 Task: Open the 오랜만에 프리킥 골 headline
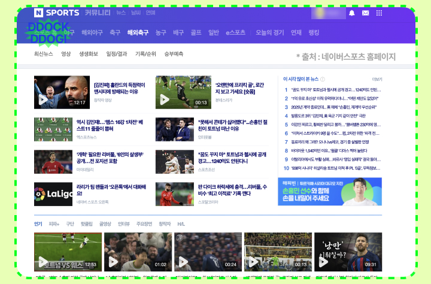pyautogui.click(x=239, y=88)
